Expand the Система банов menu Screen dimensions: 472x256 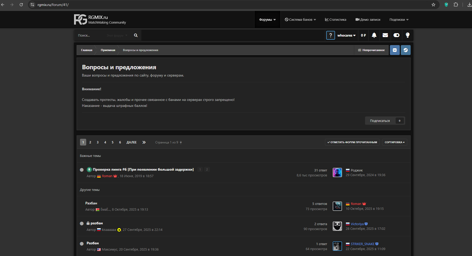tap(300, 20)
